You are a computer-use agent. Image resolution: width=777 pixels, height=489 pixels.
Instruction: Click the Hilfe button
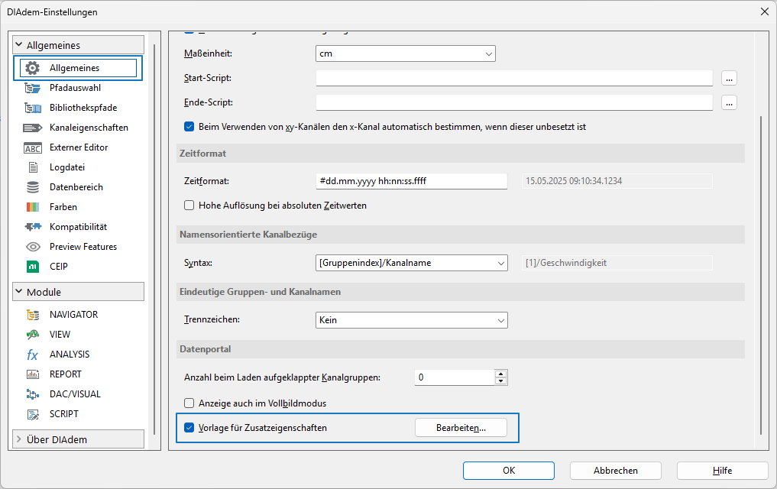click(722, 471)
